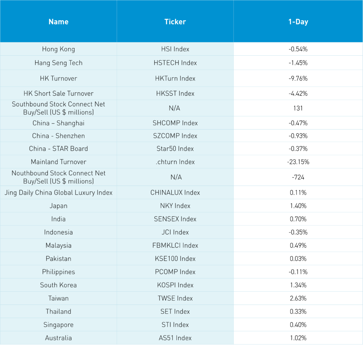The image size is (363, 346).
Task: Click Southbound Stock Connect value 131
Action: (298, 108)
